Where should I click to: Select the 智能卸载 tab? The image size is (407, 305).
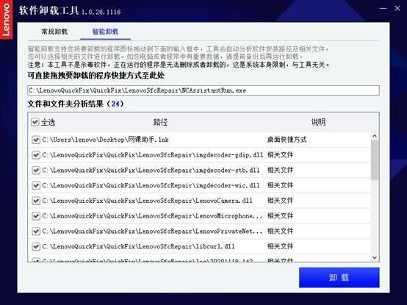105,32
